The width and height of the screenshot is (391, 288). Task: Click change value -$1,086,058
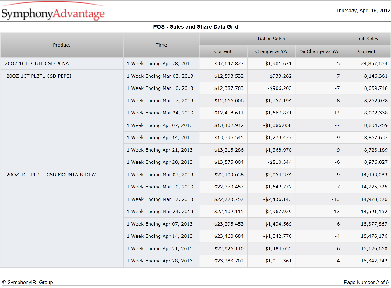277,125
